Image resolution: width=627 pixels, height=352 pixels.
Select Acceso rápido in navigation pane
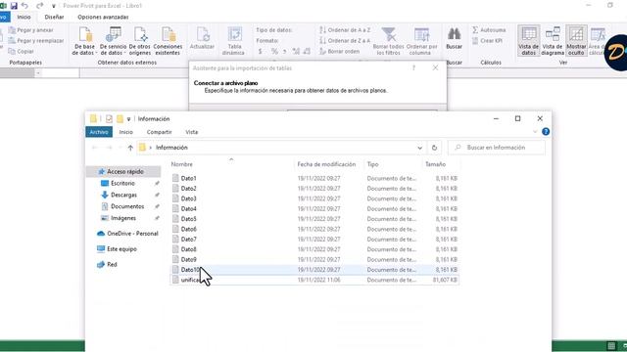click(123, 172)
